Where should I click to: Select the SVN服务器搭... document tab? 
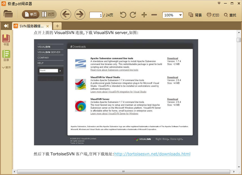(31, 26)
